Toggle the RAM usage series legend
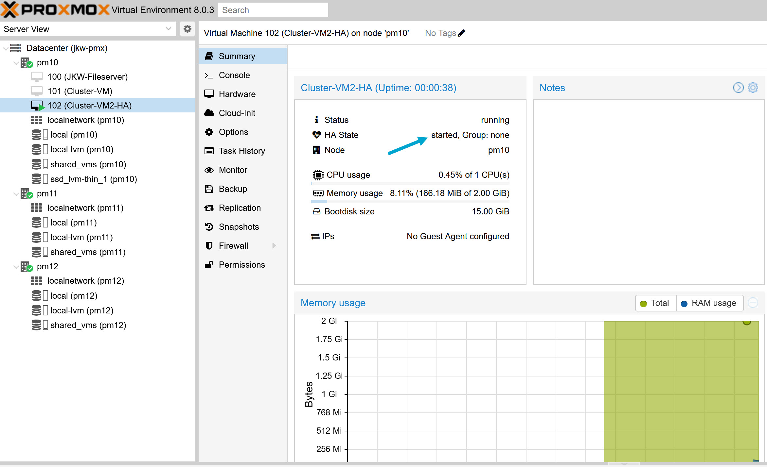Screen dimensions: 767x467 coord(709,303)
